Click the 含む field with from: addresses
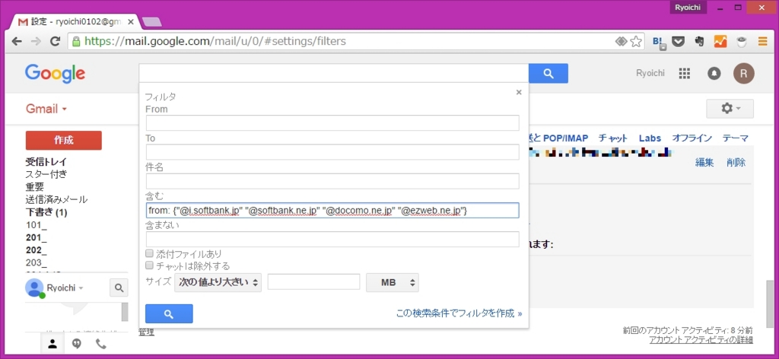Screen dimensions: 779x359 (332, 211)
